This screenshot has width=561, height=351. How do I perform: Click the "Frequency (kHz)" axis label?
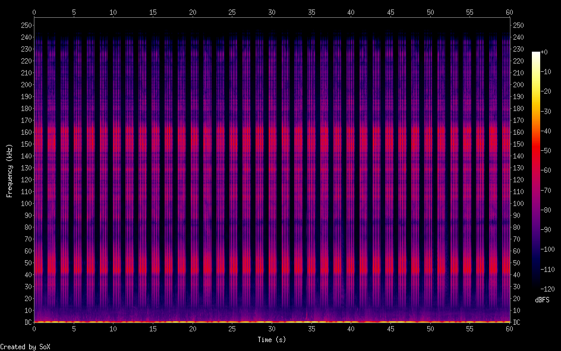(10, 170)
